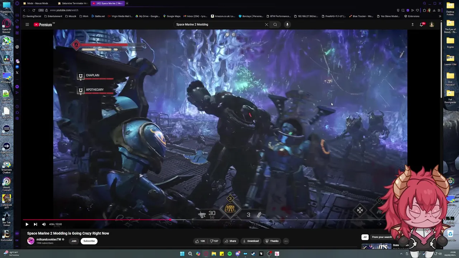Click the Thanks button

[272, 241]
